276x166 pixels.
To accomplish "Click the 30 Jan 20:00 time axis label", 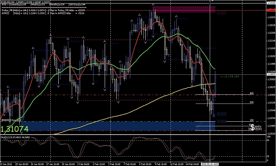I will point(68,164).
